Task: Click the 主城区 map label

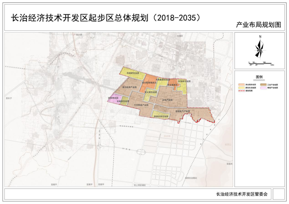Action: 180,36
